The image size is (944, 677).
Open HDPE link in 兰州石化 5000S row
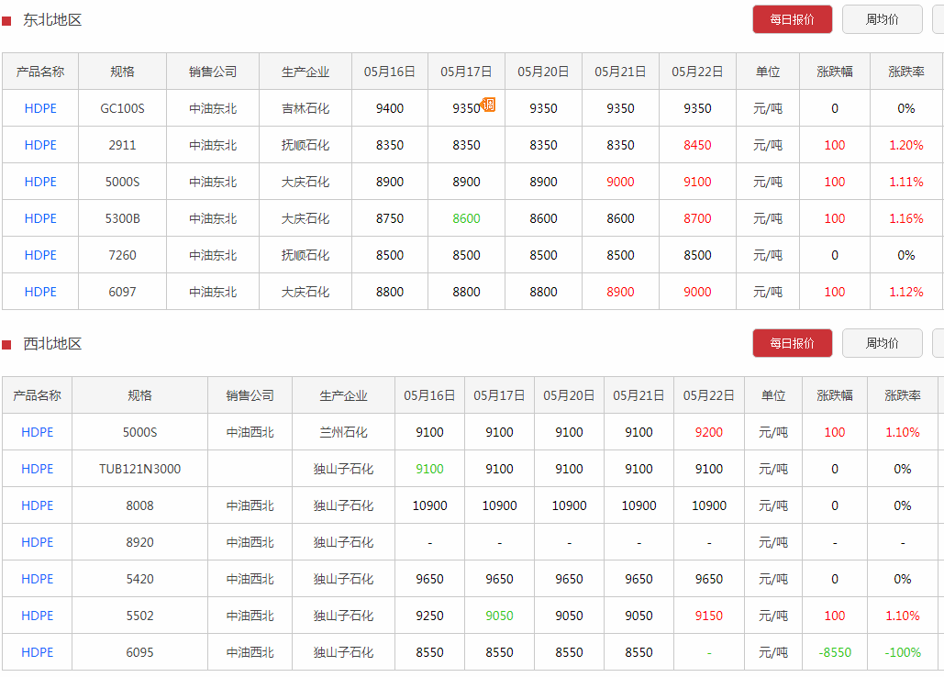coord(38,432)
